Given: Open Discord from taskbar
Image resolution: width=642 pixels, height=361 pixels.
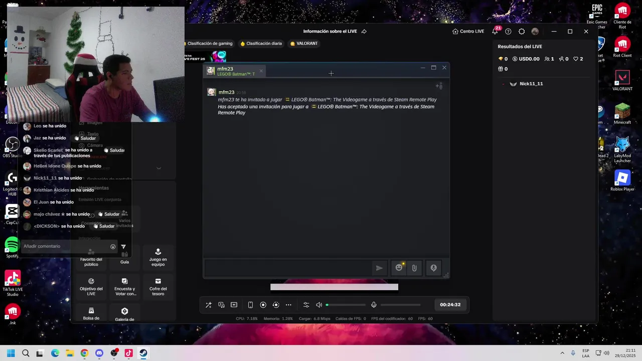Looking at the screenshot, I should tap(99, 353).
